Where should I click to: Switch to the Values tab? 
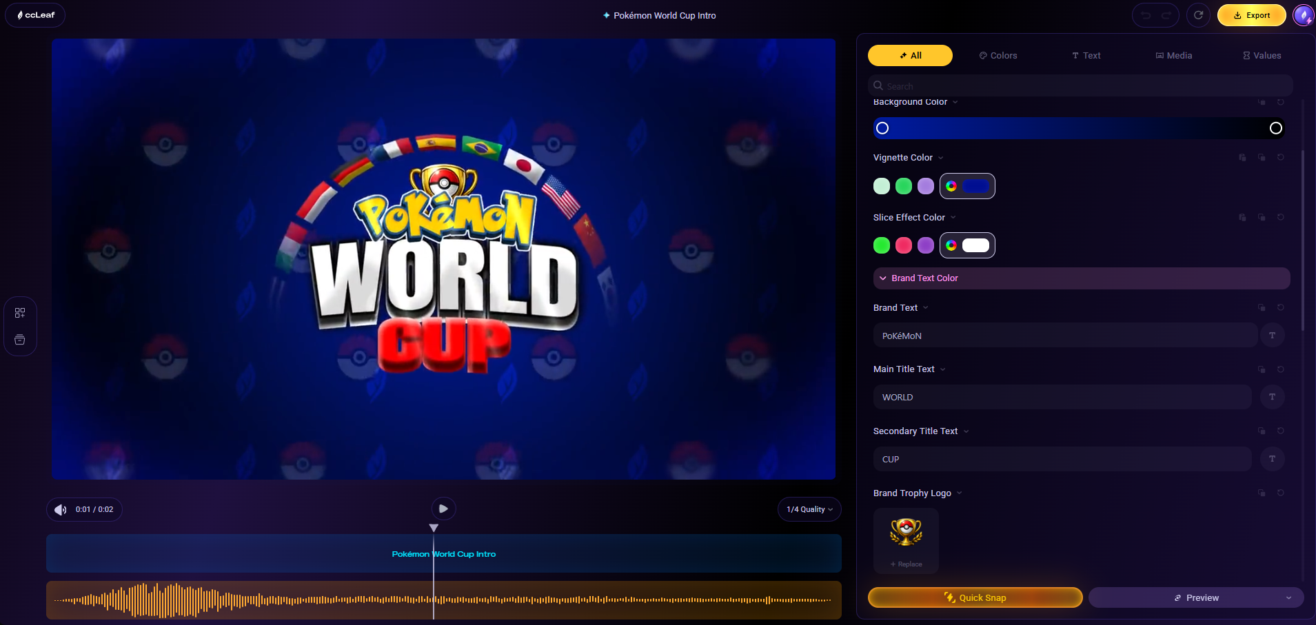[1262, 56]
